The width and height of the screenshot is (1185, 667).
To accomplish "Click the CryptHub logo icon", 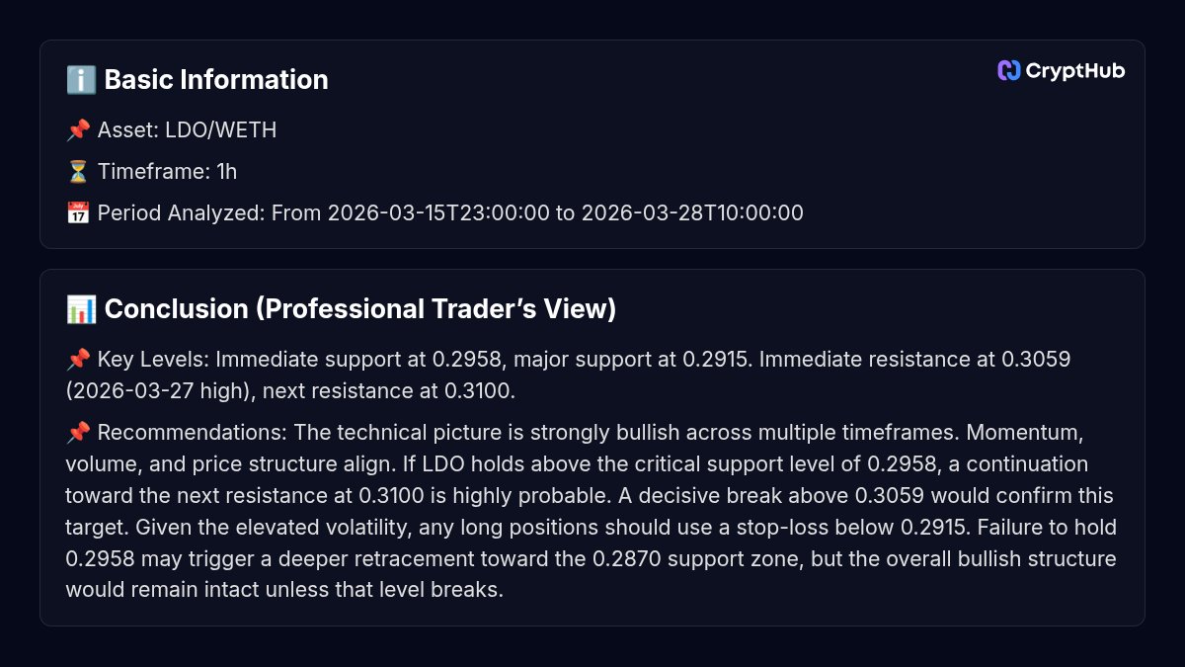I will pyautogui.click(x=1008, y=70).
